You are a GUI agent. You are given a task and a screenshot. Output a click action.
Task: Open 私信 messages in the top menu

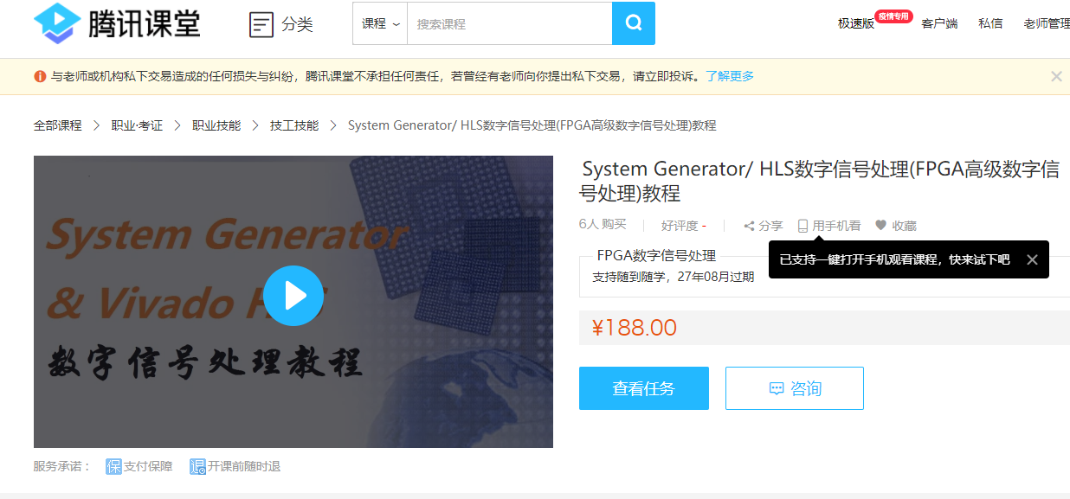(990, 23)
